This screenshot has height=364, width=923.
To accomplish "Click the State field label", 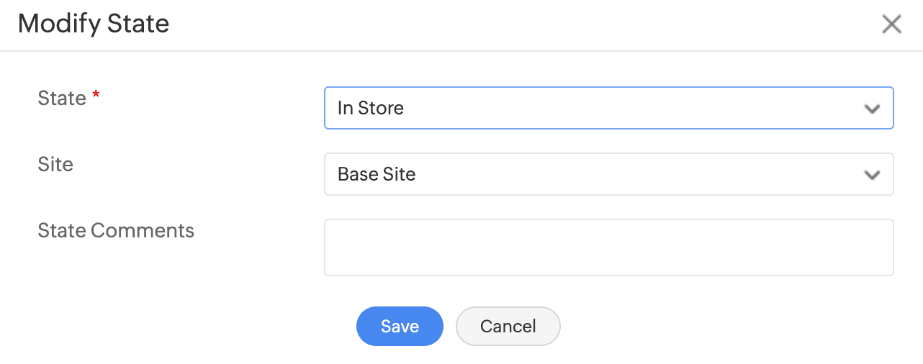I will [x=62, y=98].
